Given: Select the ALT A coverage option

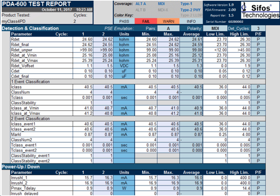Looking at the screenshot, I should pyautogui.click(x=140, y=4).
